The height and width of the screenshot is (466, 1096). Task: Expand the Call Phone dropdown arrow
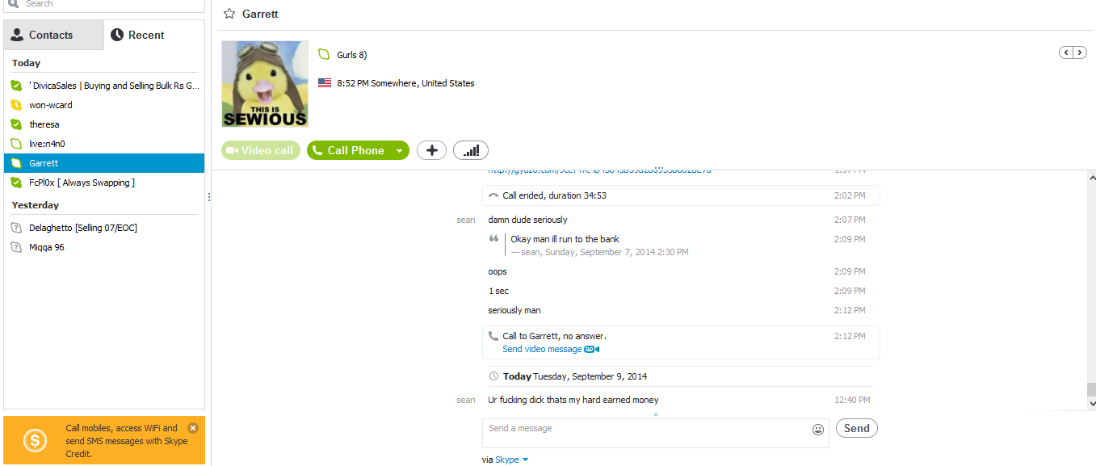[x=399, y=151]
